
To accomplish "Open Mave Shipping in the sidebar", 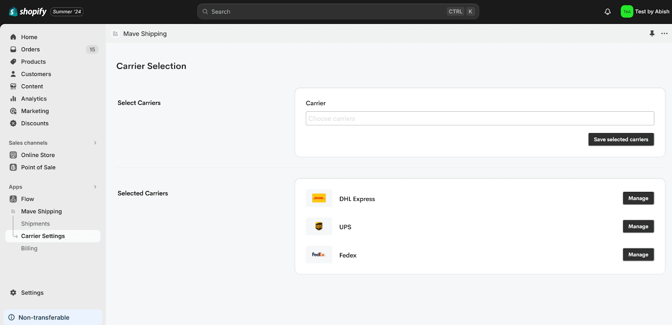I will [42, 211].
